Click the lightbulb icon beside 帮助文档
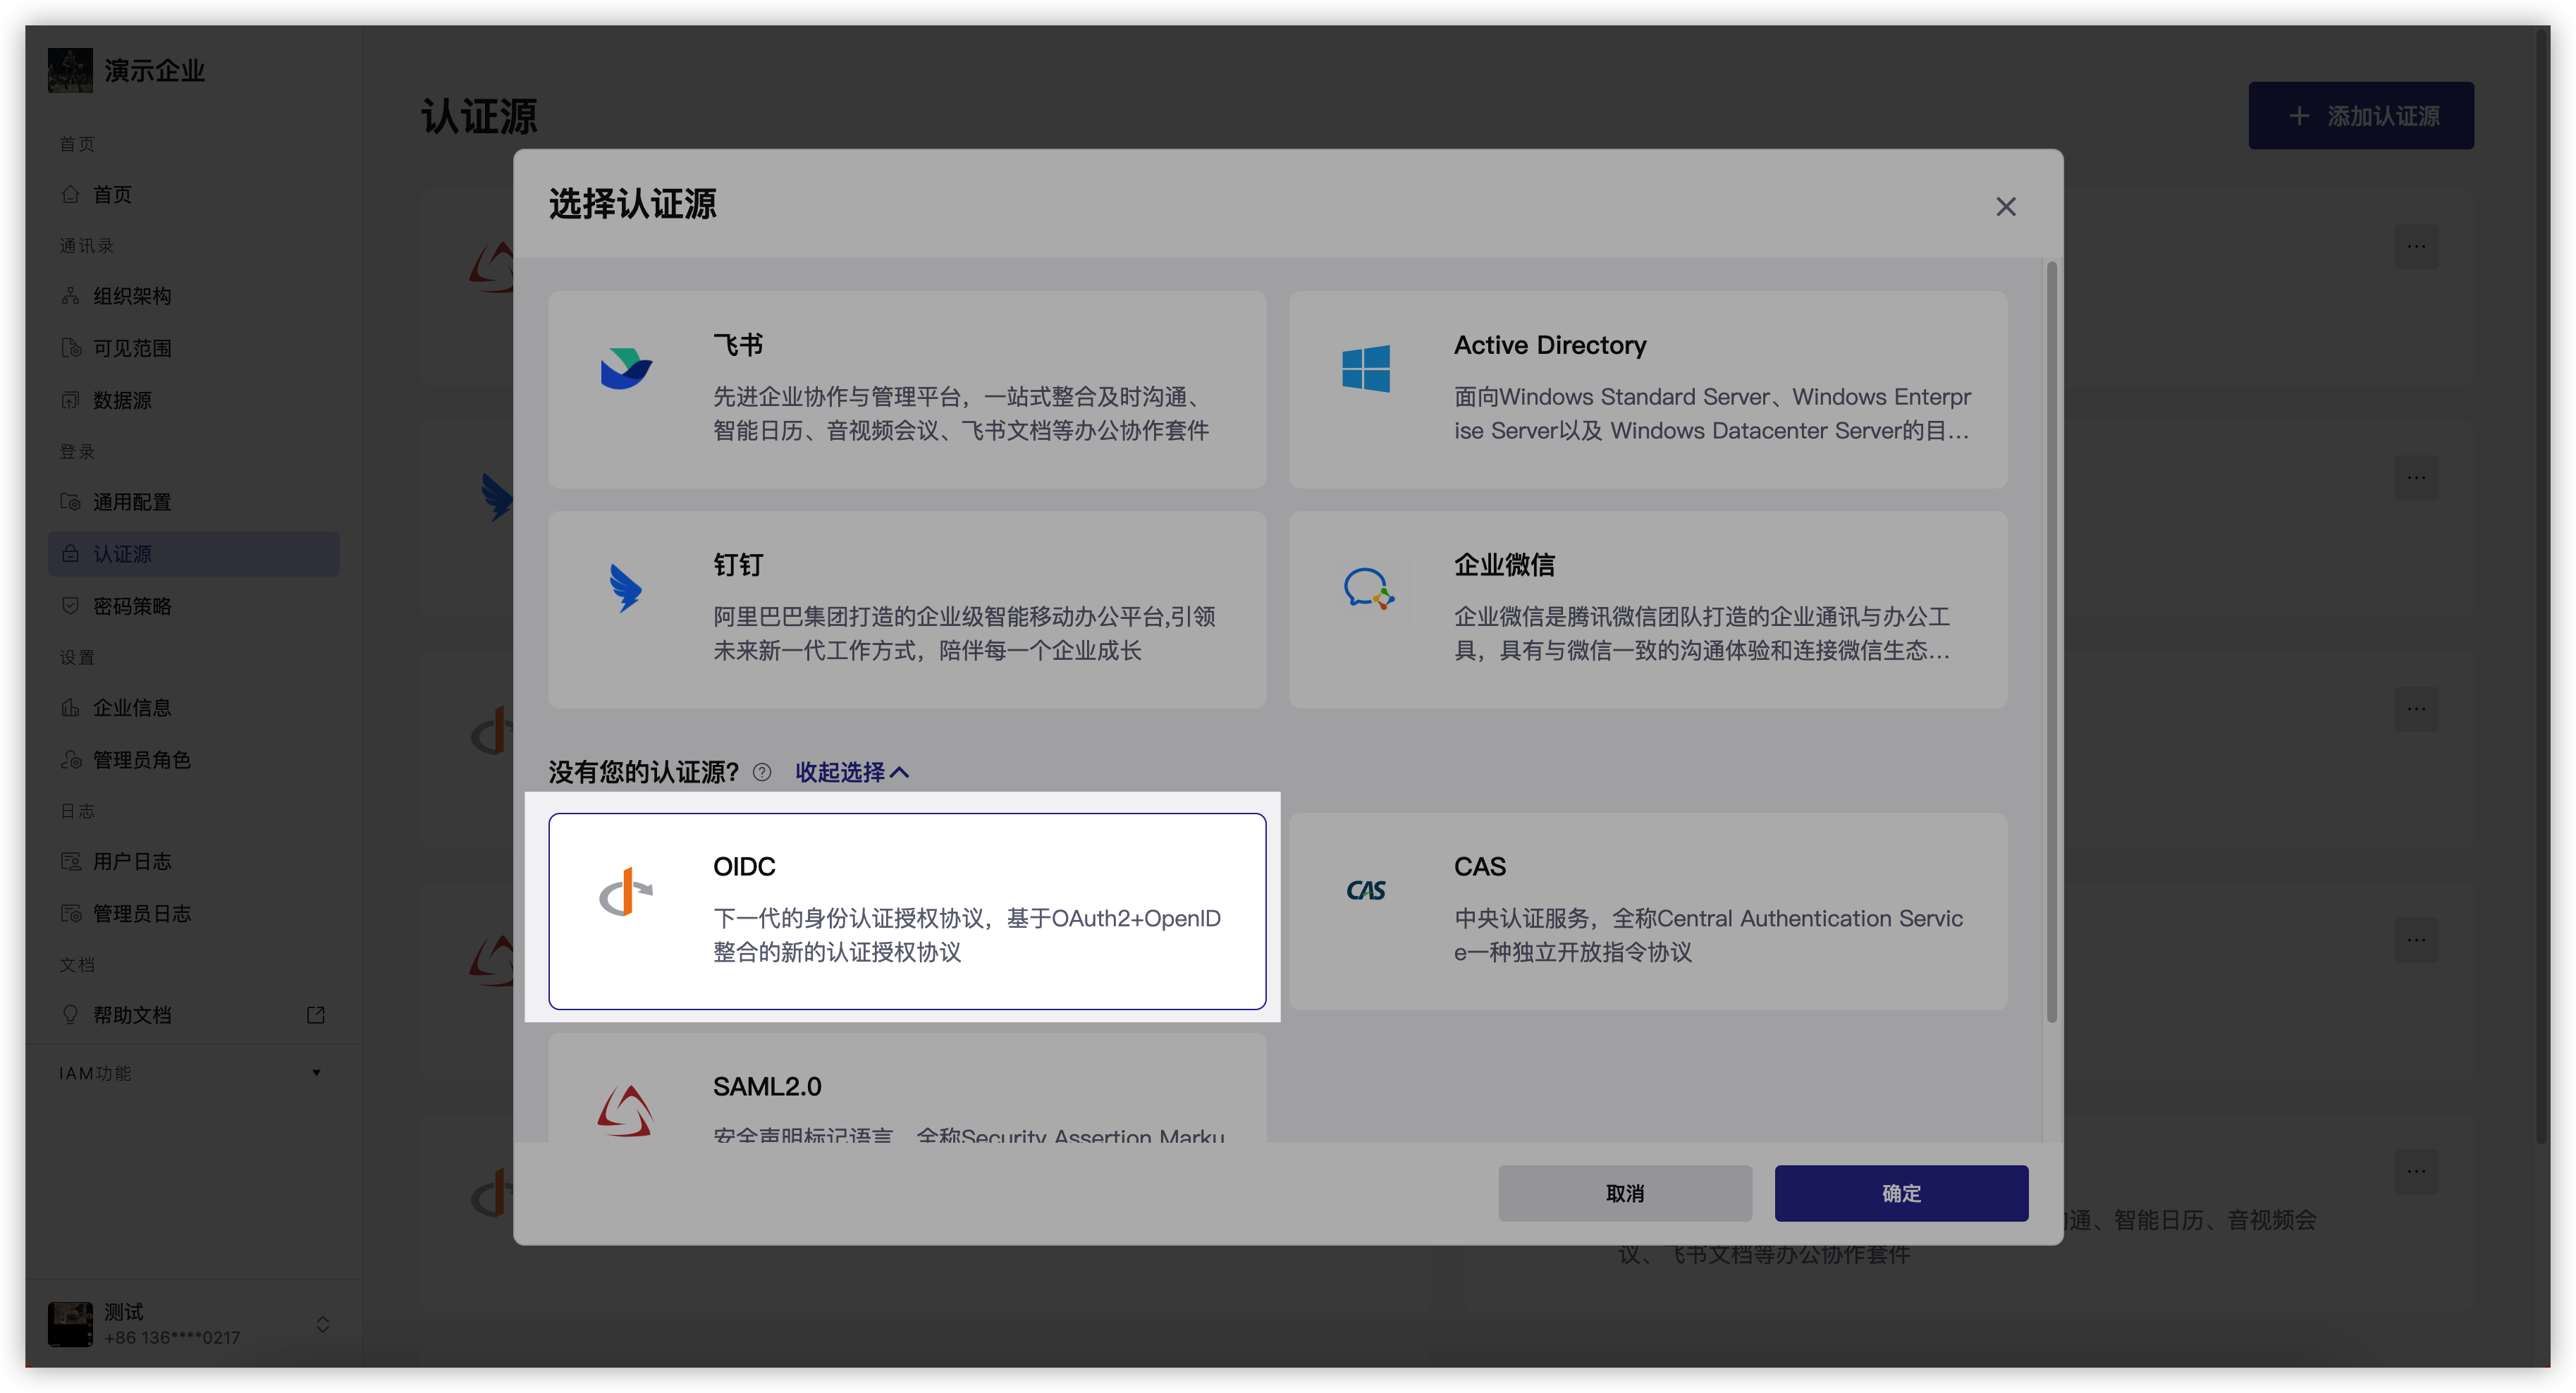 pyautogui.click(x=70, y=1015)
